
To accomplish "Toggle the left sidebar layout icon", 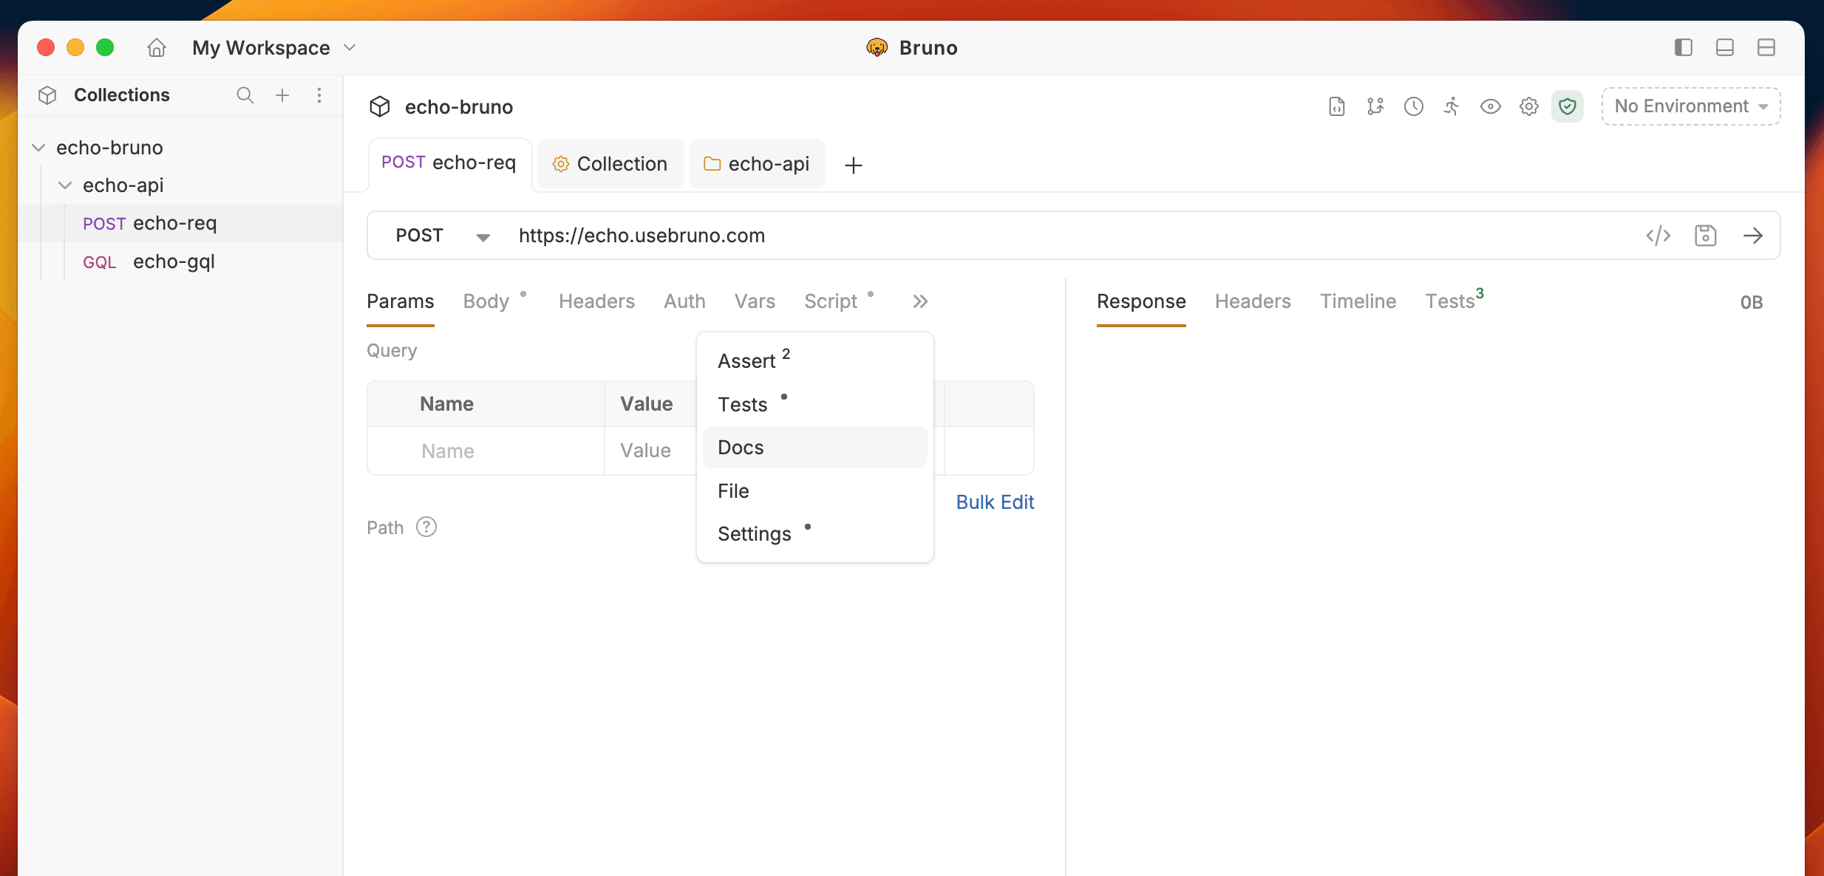I will (x=1683, y=48).
